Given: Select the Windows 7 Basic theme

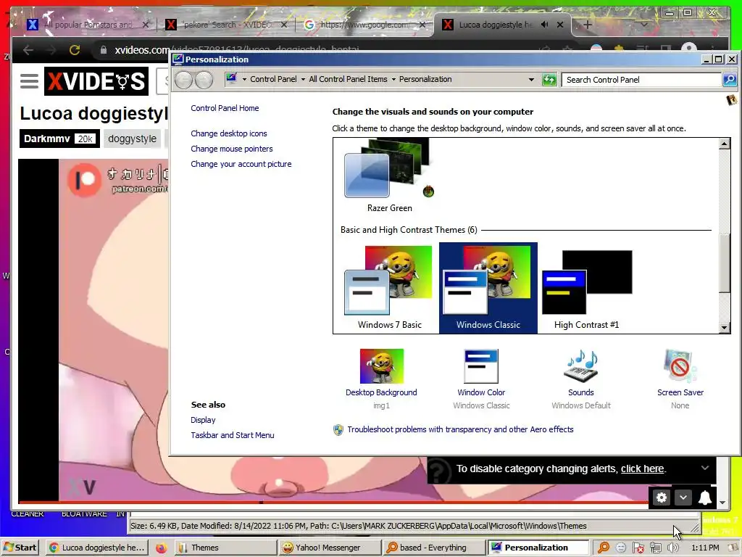Looking at the screenshot, I should (x=389, y=287).
